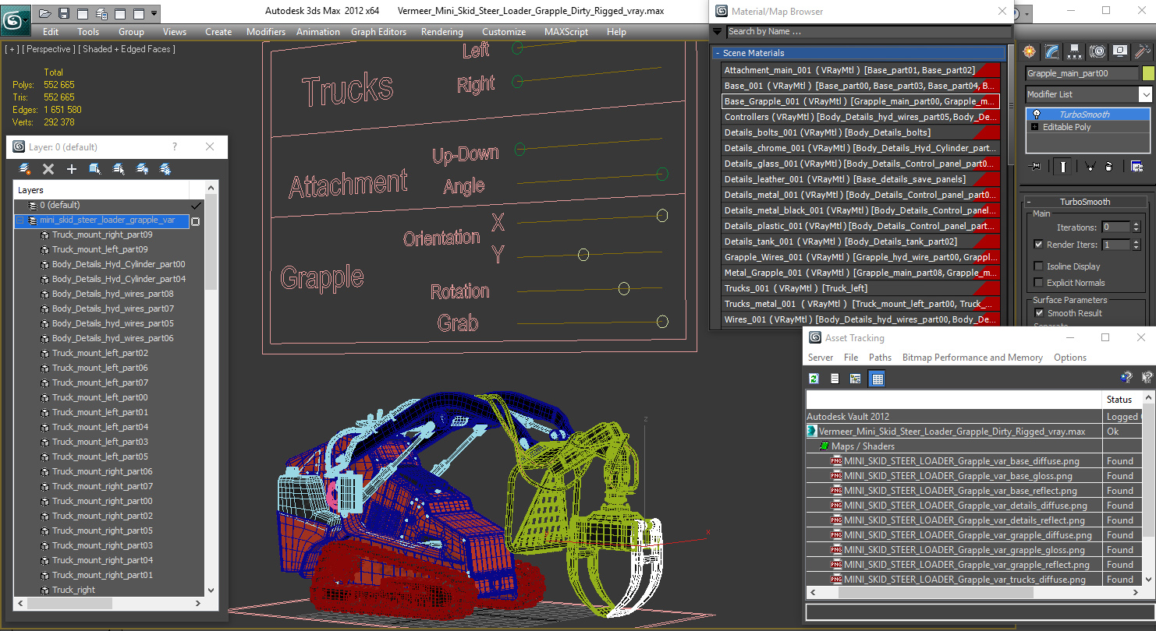Toggle the Render Iters checkbox

(x=1038, y=244)
